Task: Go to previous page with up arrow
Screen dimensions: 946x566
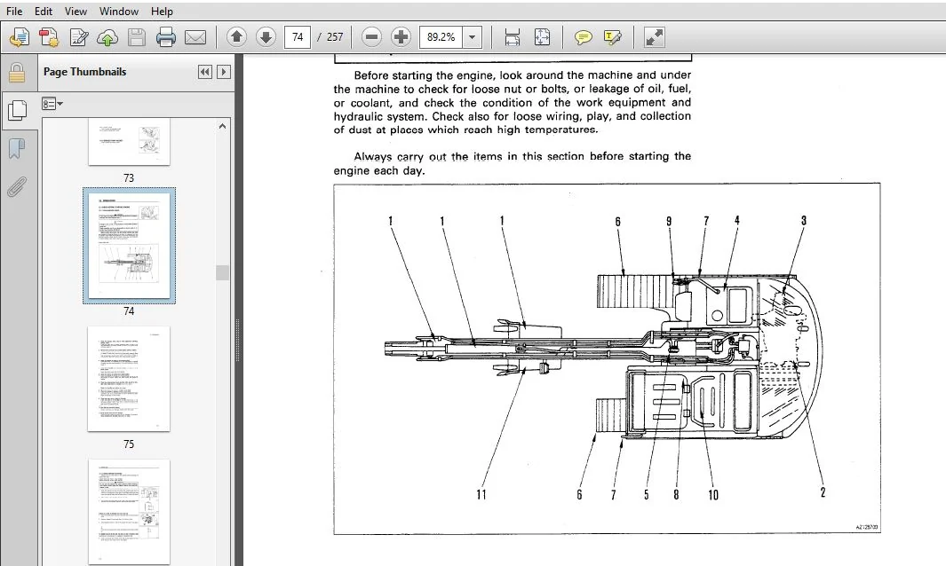Action: (x=236, y=37)
